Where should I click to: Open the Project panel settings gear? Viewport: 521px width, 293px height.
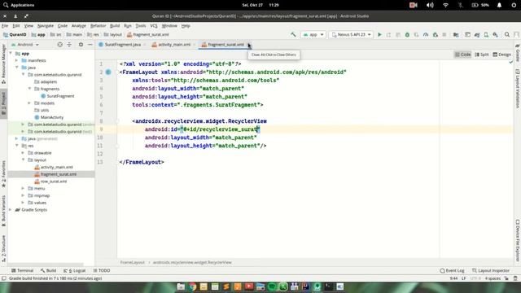click(x=81, y=45)
